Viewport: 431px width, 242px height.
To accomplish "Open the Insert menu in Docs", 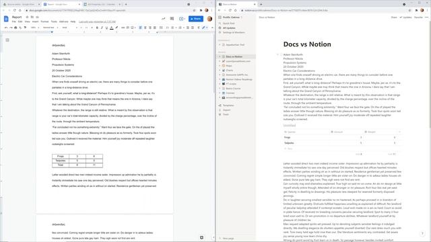I will pyautogui.click(x=36, y=22).
